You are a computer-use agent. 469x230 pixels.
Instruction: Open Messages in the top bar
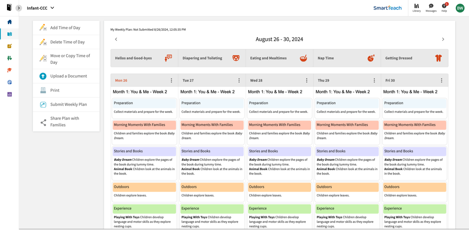click(431, 8)
